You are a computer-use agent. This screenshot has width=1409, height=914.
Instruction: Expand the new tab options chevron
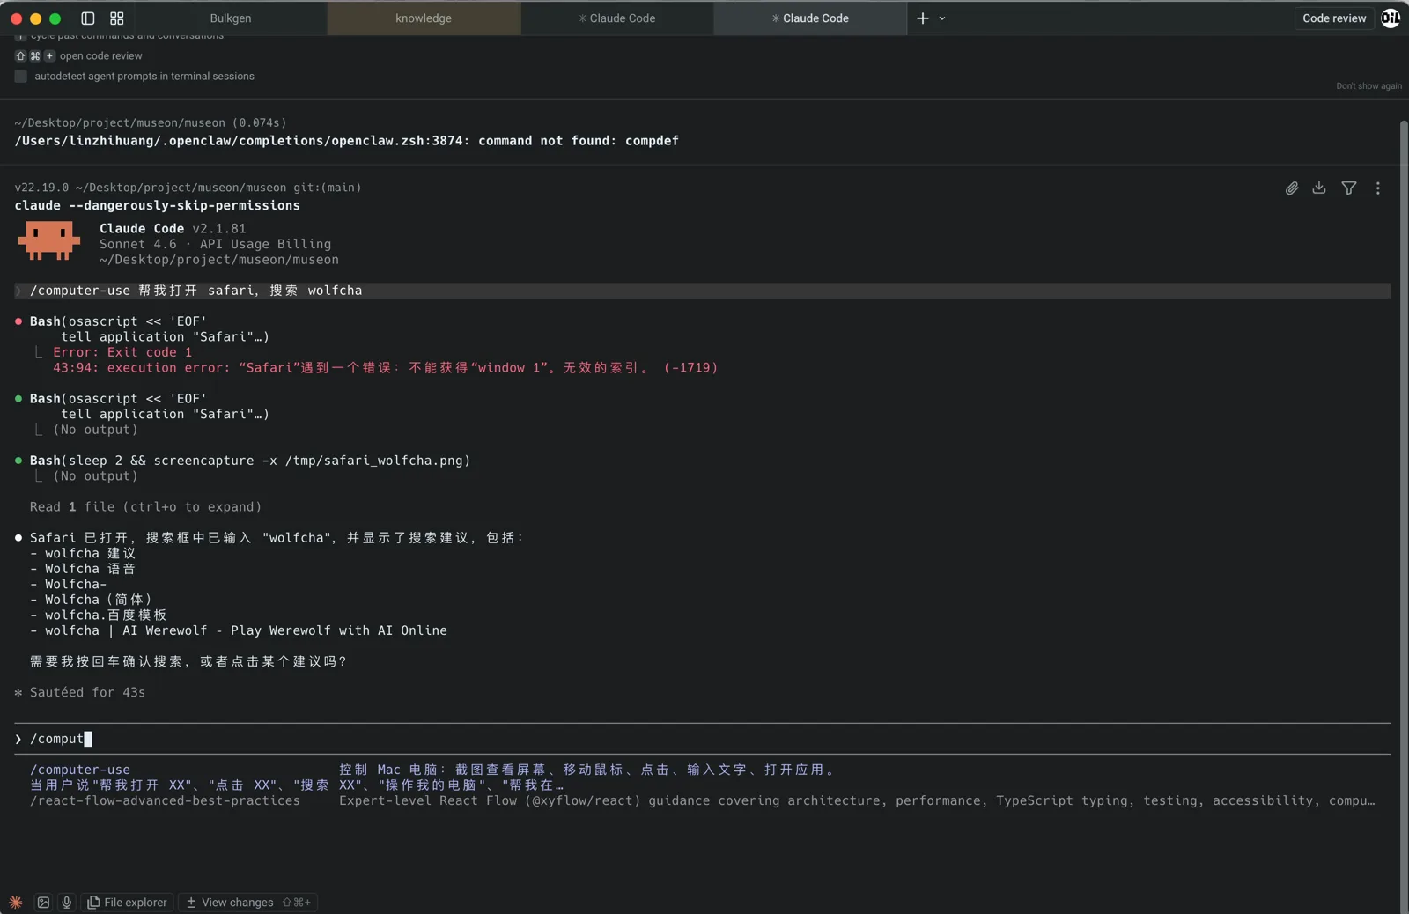pyautogui.click(x=942, y=18)
